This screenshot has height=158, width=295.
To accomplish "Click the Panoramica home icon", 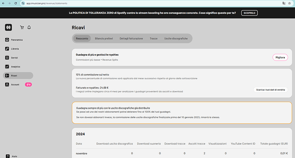I will tap(7, 40).
